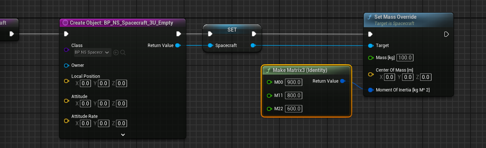Click the M11 value field showing 800.0

click(293, 95)
